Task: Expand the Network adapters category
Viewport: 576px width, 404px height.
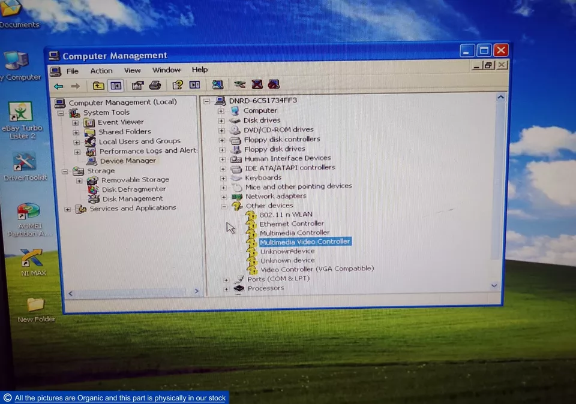Action: coord(223,197)
